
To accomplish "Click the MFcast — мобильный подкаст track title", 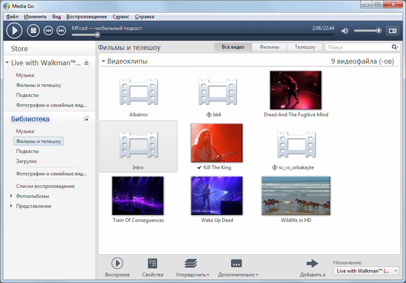I will [x=107, y=28].
